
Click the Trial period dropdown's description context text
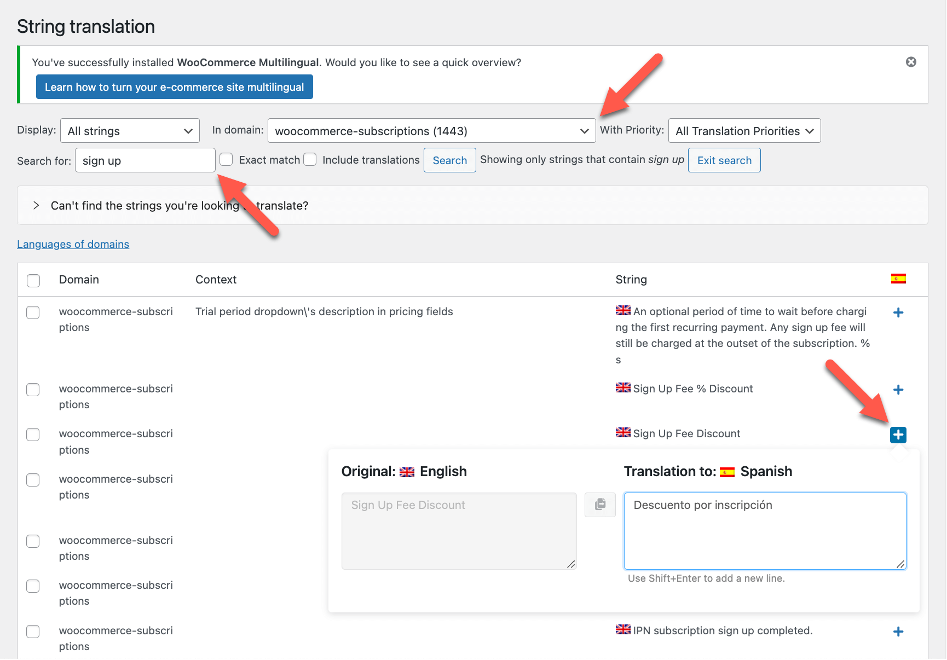(324, 311)
